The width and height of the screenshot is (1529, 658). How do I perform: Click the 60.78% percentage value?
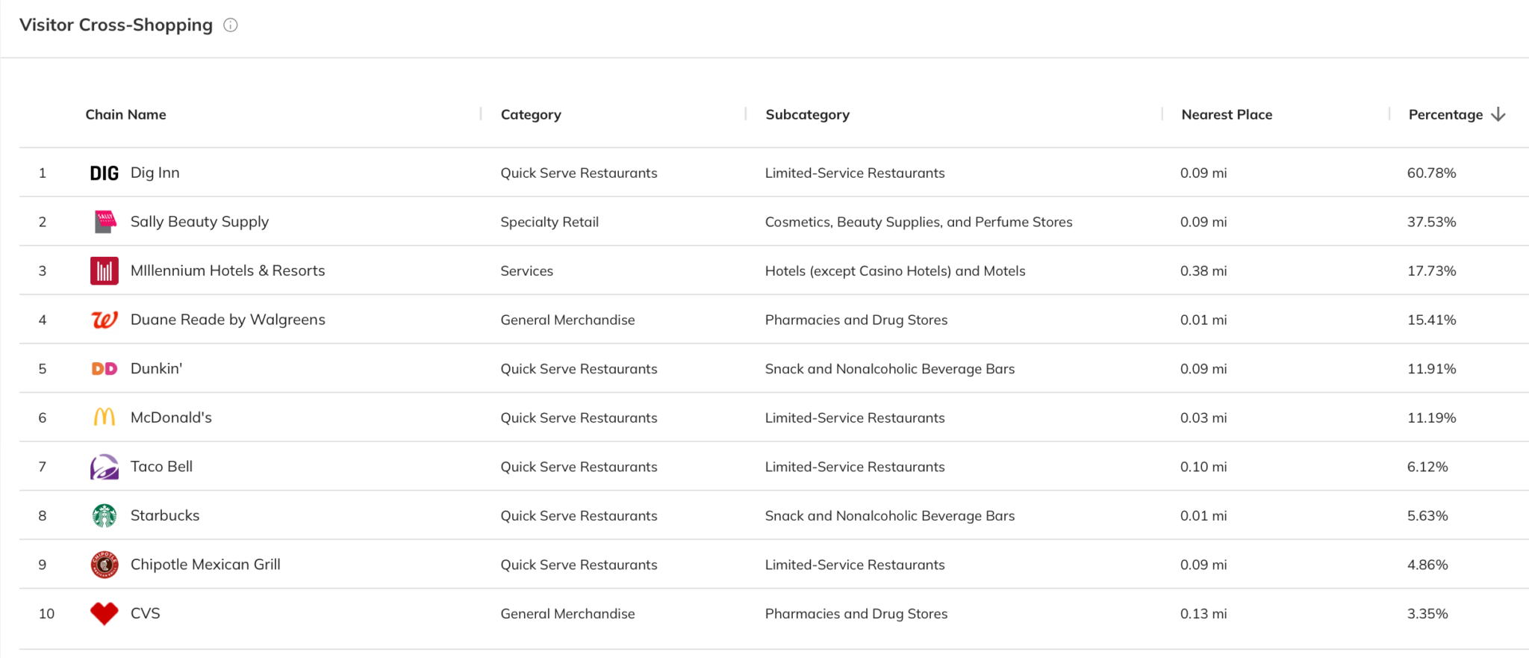pos(1431,173)
